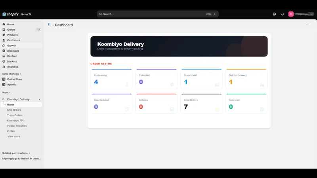The height and width of the screenshot is (178, 317).
Task: Click the Delivered checkmark icon
Action: (x=262, y=109)
